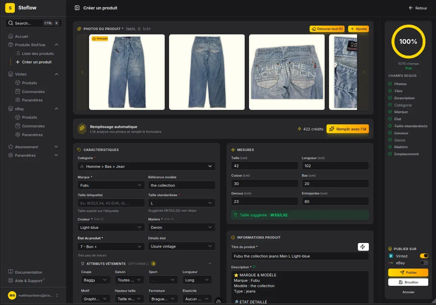Click the Publier button

pyautogui.click(x=408, y=272)
